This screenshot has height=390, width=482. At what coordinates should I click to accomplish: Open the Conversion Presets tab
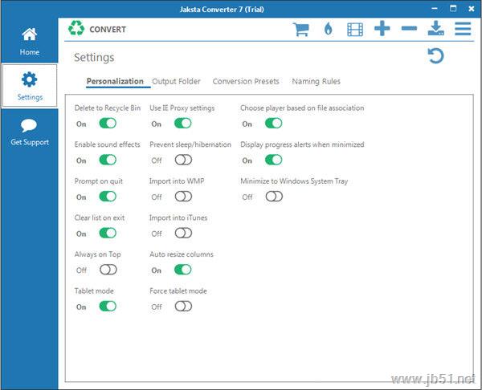point(246,81)
